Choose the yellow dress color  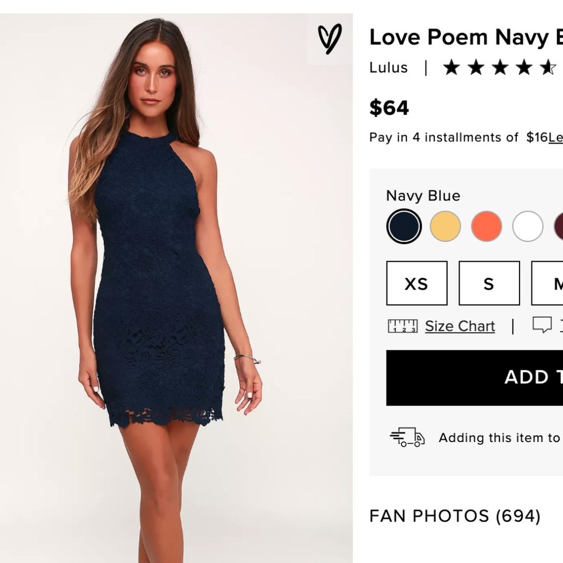[445, 225]
